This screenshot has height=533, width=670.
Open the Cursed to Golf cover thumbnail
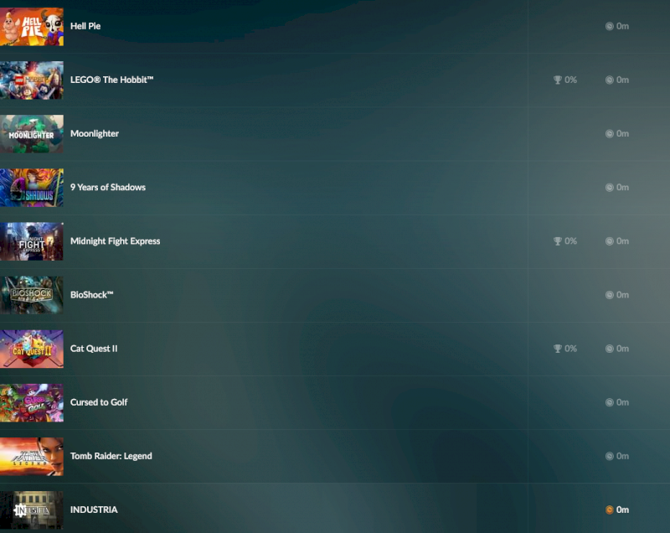(x=32, y=402)
